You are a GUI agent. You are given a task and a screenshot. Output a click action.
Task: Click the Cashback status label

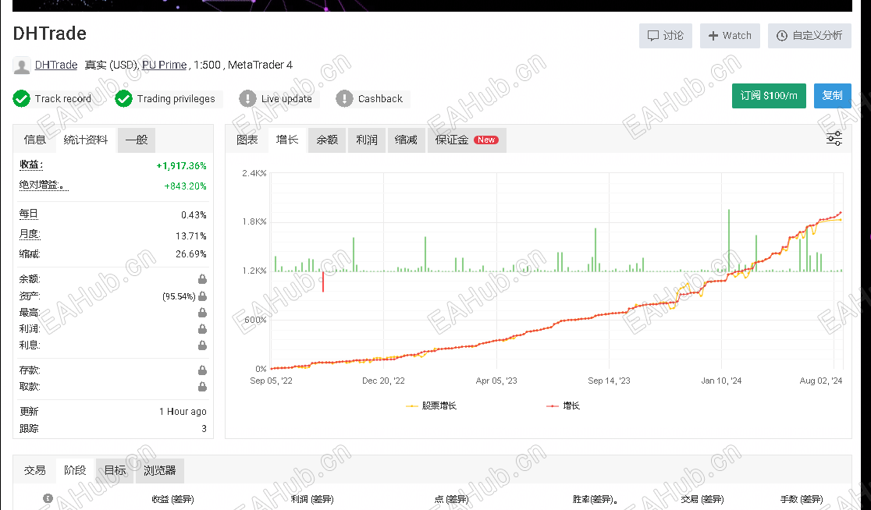(x=380, y=99)
